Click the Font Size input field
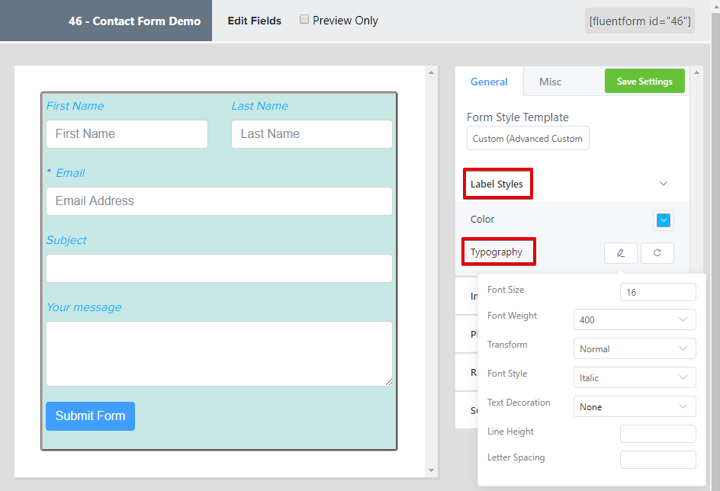The width and height of the screenshot is (720, 491). [x=657, y=292]
